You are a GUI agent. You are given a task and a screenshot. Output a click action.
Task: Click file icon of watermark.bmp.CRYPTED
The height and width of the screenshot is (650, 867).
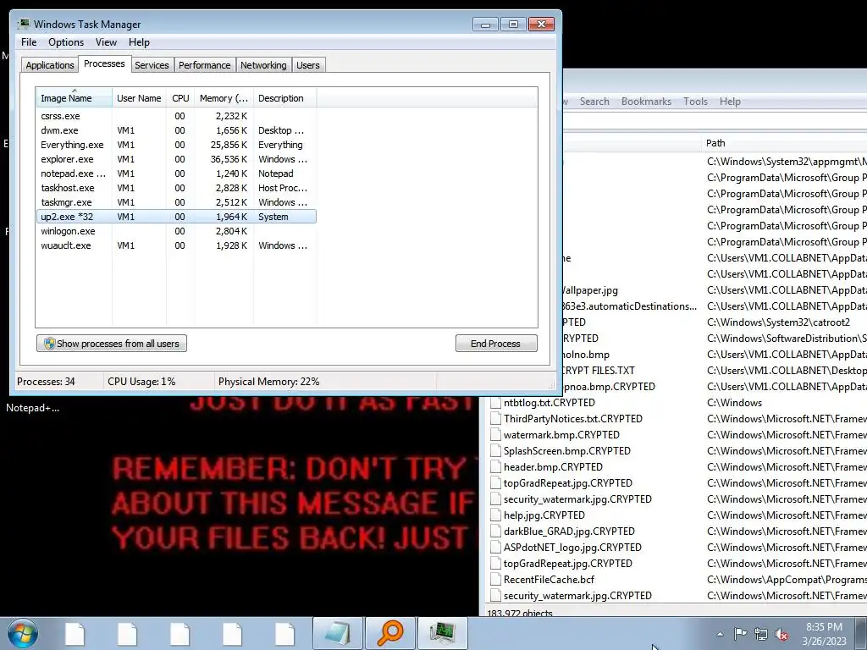(495, 434)
